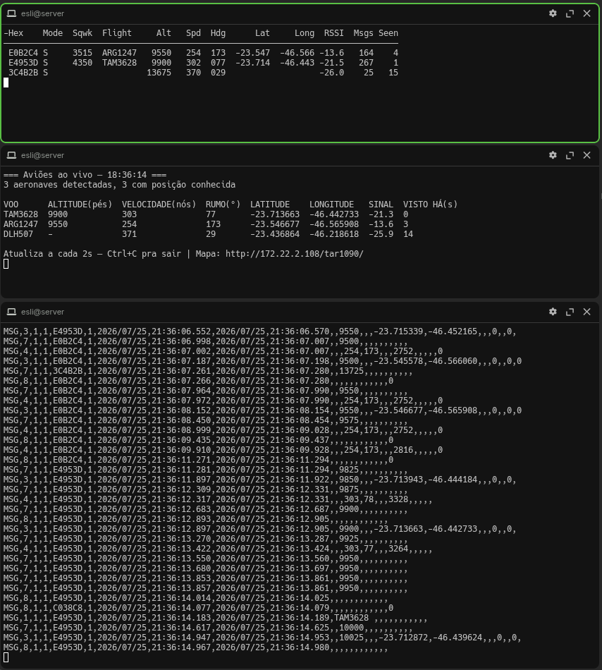Click MSG line with altitude 13725
The height and width of the screenshot is (670, 602).
point(208,371)
